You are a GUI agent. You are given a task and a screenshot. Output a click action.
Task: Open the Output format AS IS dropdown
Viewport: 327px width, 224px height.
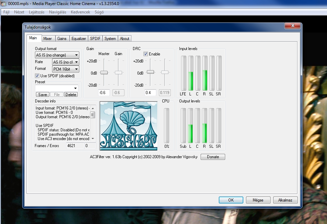(57, 55)
